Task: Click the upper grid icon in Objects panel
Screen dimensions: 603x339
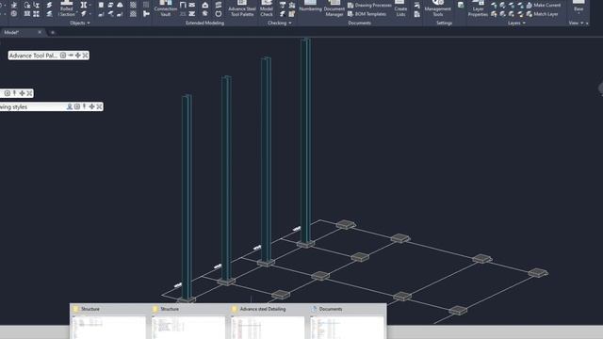Action: (x=133, y=6)
